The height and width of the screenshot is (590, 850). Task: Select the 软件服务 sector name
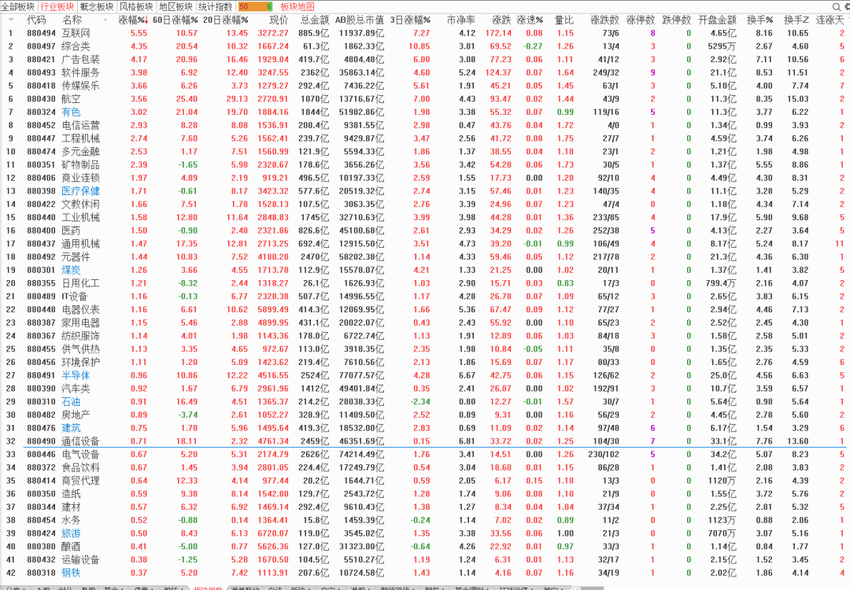tap(81, 72)
